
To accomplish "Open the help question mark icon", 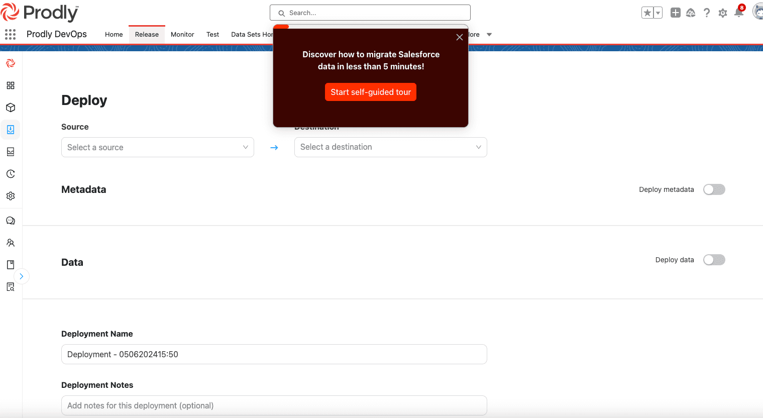I will pyautogui.click(x=707, y=13).
